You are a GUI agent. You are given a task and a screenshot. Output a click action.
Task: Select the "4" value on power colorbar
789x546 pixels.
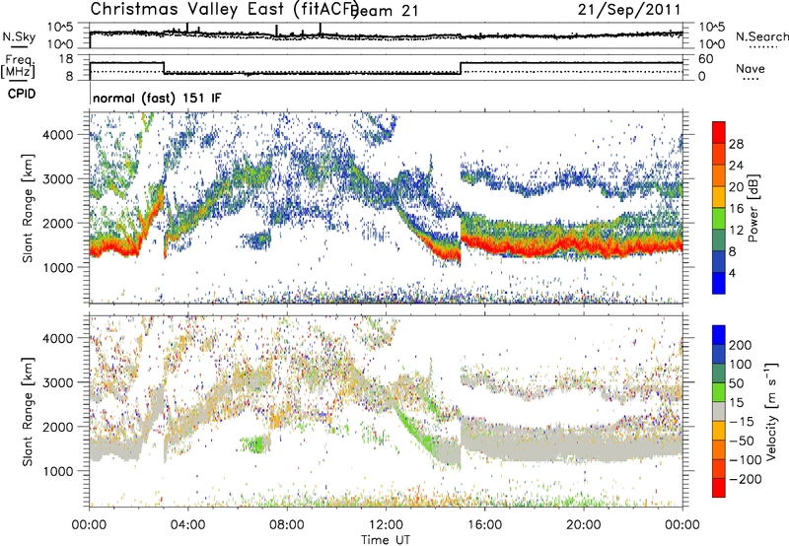(x=732, y=273)
